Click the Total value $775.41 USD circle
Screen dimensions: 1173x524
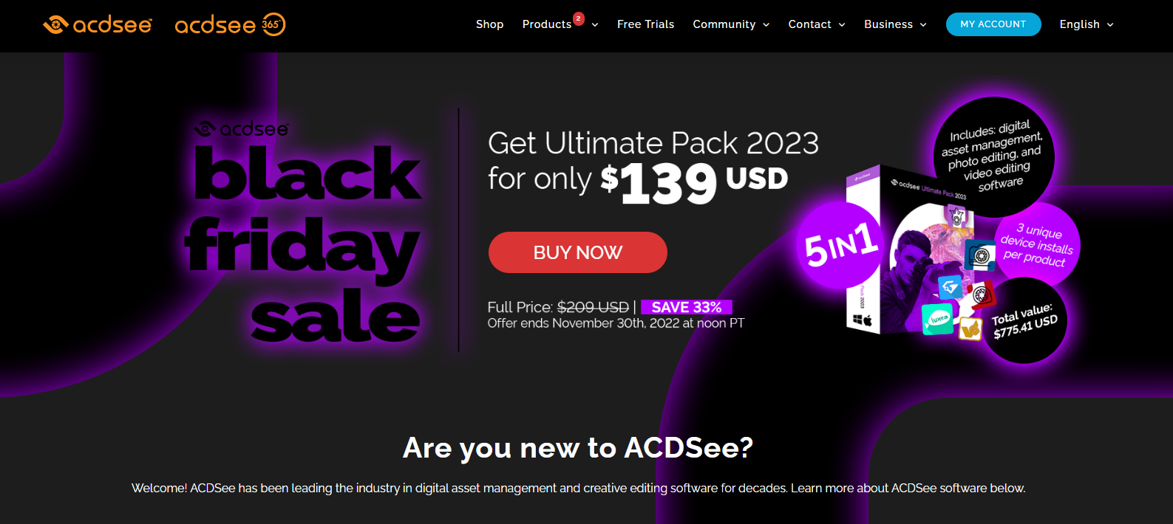1024,320
